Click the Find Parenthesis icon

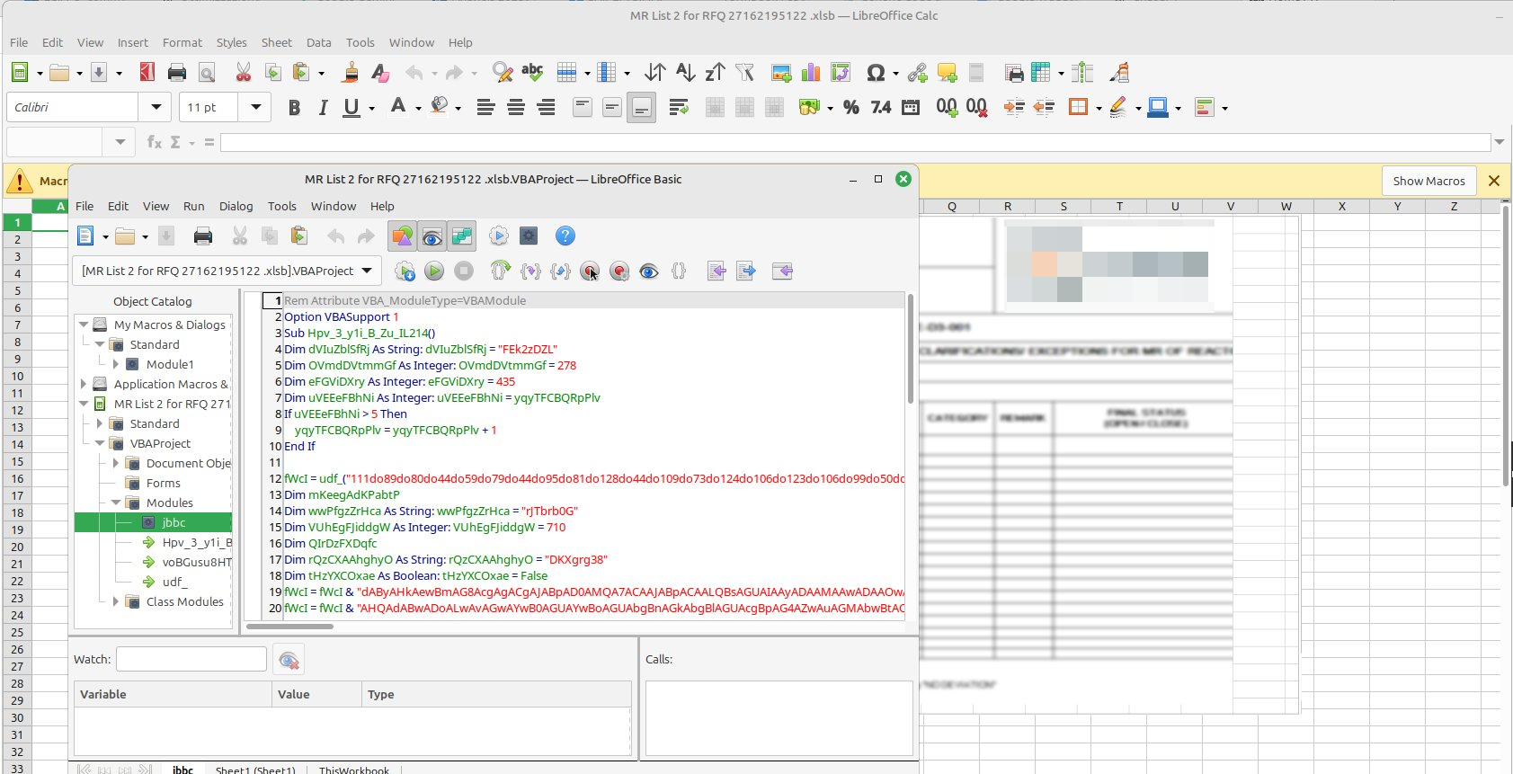pos(679,271)
